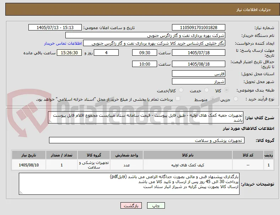The image size is (280, 215).
Task: Click the announcement date field 1405/07/13 - 15:13
Action: pos(55,27)
